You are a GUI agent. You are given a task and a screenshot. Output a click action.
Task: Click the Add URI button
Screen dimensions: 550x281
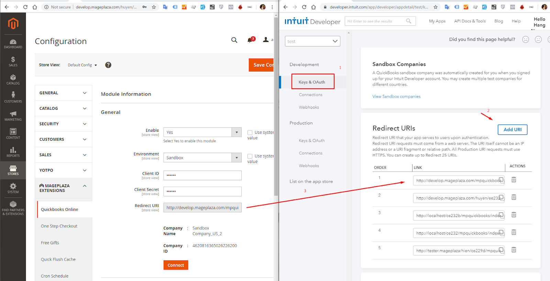512,130
